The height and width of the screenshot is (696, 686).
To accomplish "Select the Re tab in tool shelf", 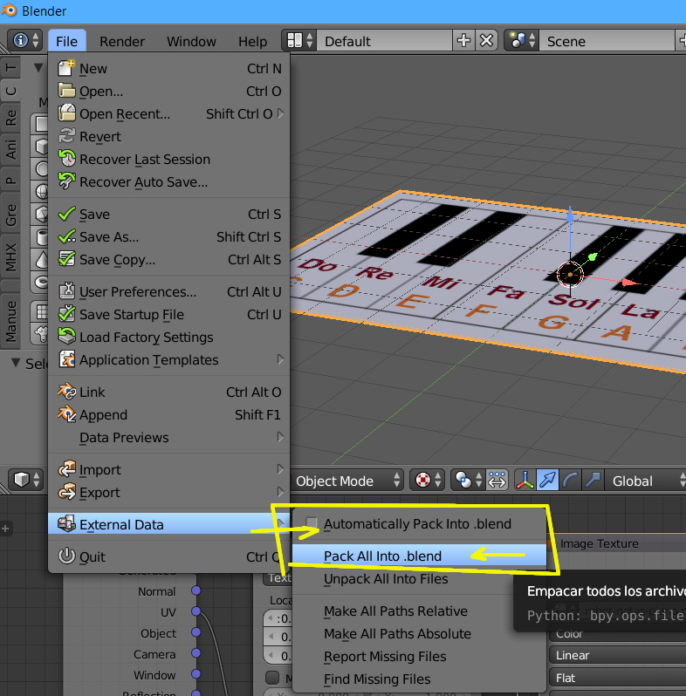I will (x=10, y=118).
